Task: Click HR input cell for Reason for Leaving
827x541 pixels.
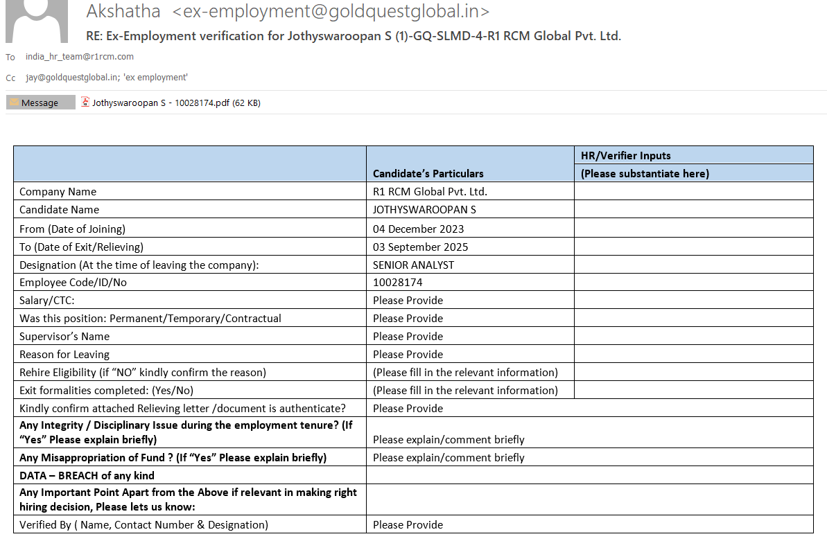Action: [694, 355]
